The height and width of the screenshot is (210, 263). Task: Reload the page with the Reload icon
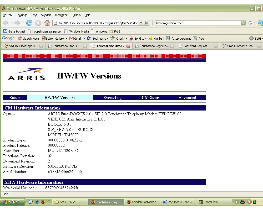[29, 23]
